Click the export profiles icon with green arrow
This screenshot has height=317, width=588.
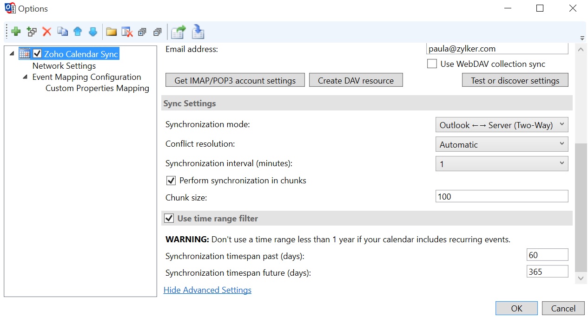point(178,32)
